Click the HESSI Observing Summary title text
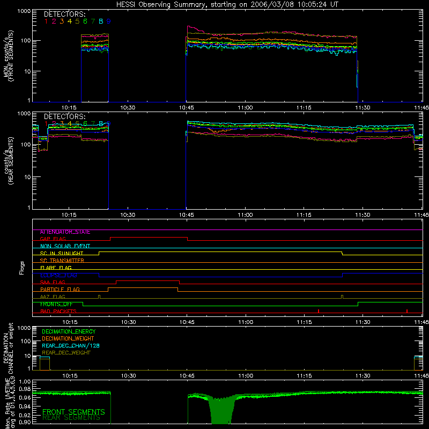The image size is (429, 429). 227,5
